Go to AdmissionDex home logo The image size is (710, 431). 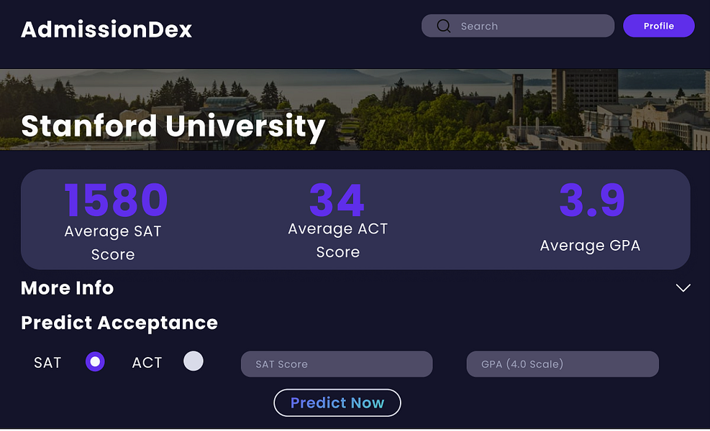[x=106, y=29]
